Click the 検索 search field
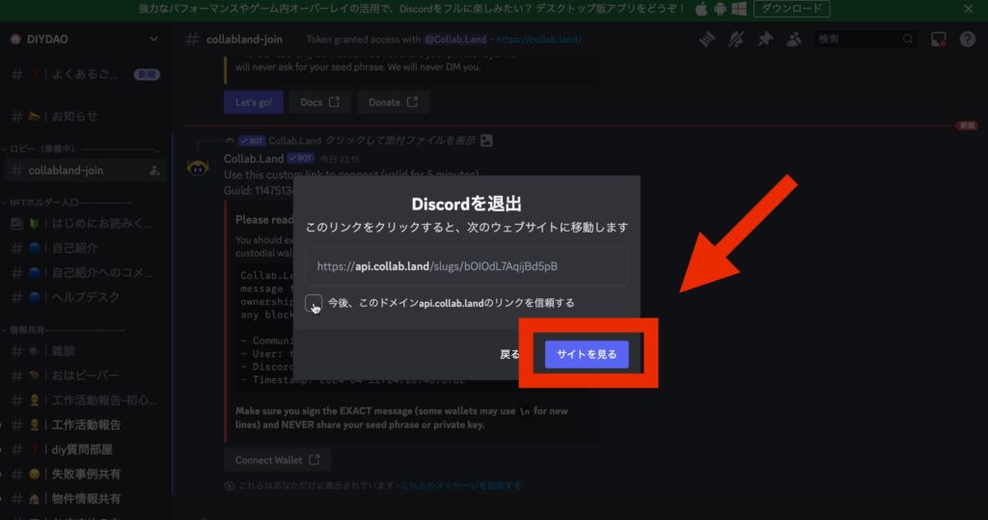Image resolution: width=988 pixels, height=520 pixels. coord(864,40)
